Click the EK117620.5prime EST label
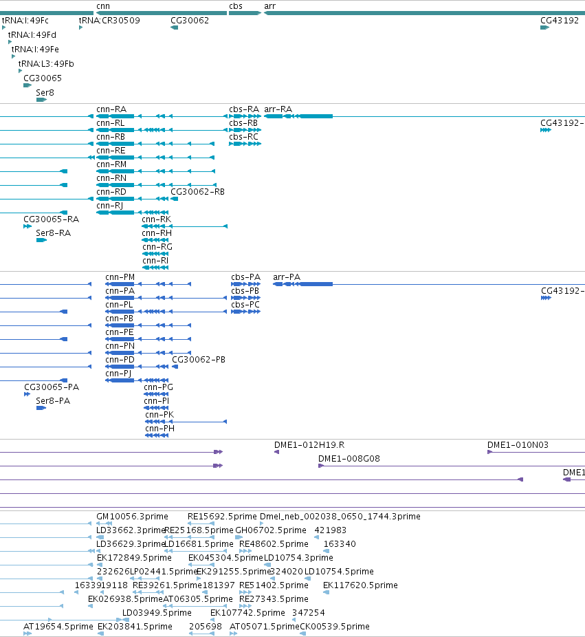The image size is (585, 637). click(360, 585)
